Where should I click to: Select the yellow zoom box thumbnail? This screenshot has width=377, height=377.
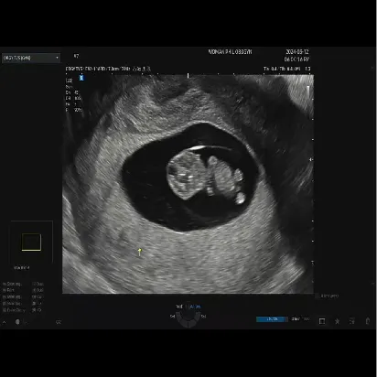31,242
